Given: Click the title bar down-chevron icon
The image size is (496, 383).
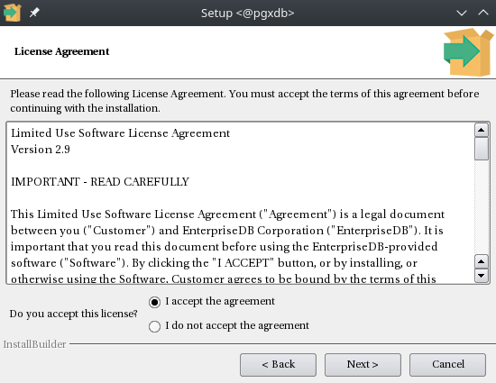Looking at the screenshot, I should point(462,13).
